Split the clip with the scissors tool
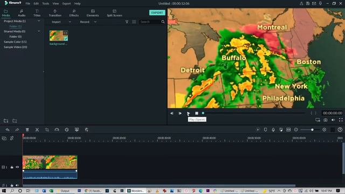This screenshot has width=345, height=194. pyautogui.click(x=37, y=130)
